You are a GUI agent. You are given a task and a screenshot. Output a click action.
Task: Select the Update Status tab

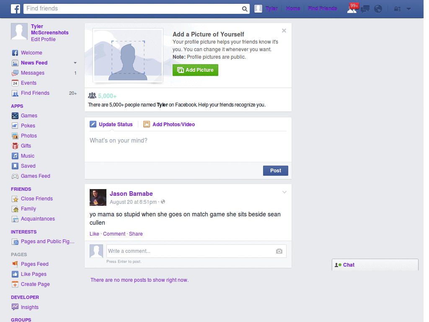(x=111, y=124)
